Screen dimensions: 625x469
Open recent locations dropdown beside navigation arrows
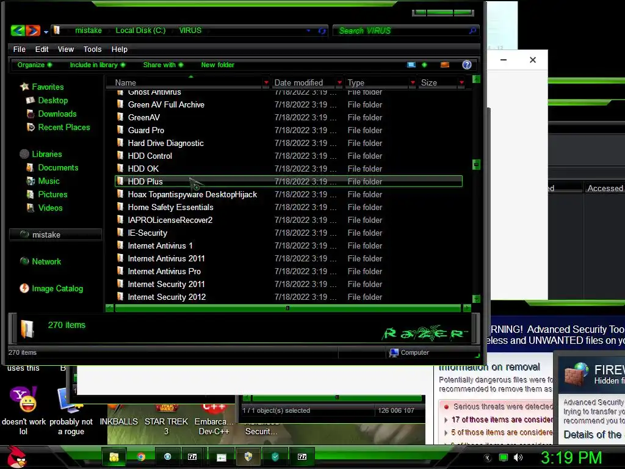[46, 32]
